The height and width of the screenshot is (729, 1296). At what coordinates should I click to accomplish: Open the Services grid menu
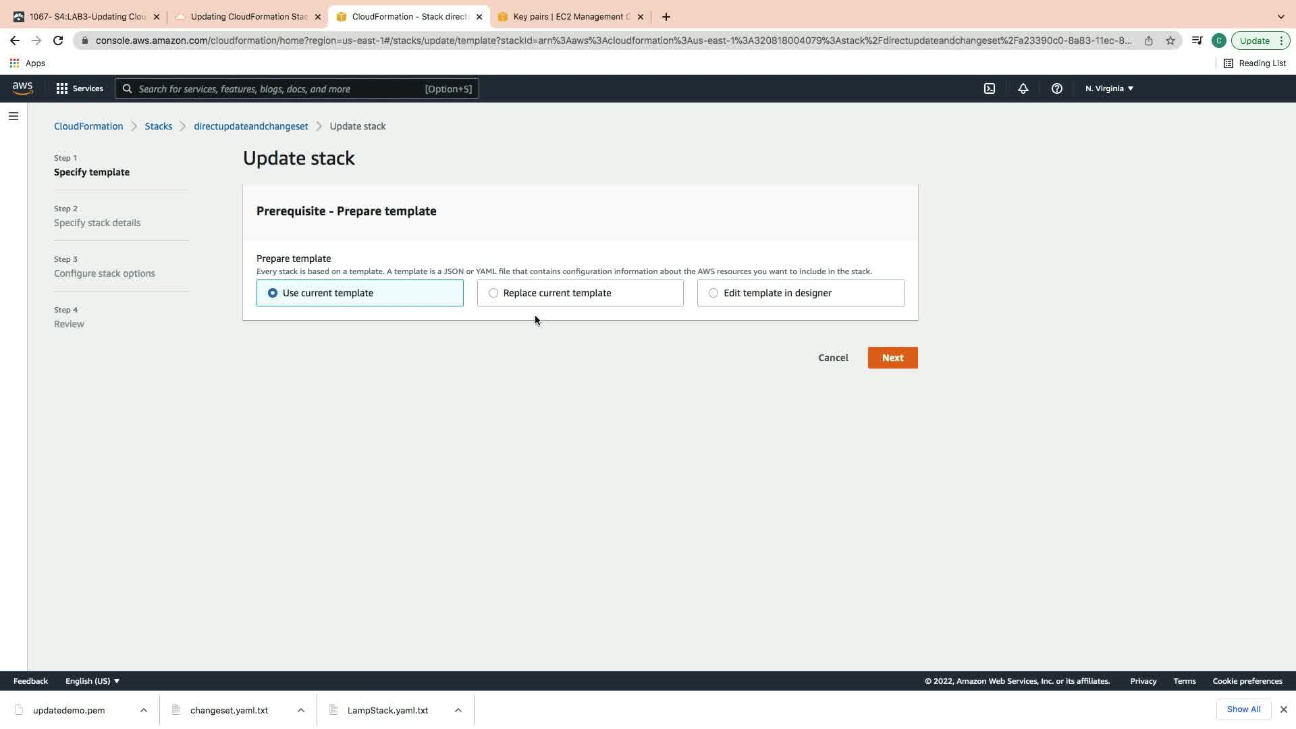(80, 88)
